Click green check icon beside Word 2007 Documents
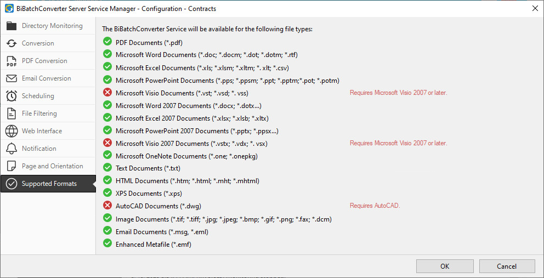This screenshot has height=278, width=544. 107,105
